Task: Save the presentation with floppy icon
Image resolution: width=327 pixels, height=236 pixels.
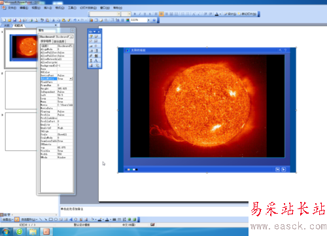Action: [x=14, y=20]
